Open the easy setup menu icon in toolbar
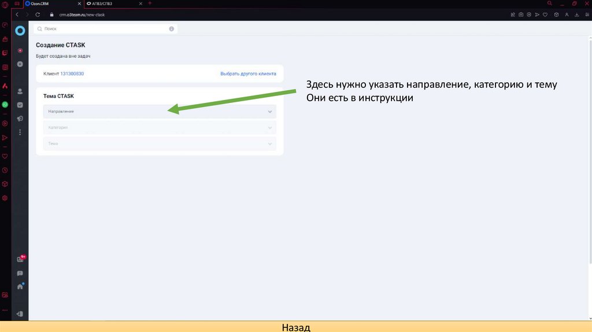The height and width of the screenshot is (332, 592). click(587, 14)
